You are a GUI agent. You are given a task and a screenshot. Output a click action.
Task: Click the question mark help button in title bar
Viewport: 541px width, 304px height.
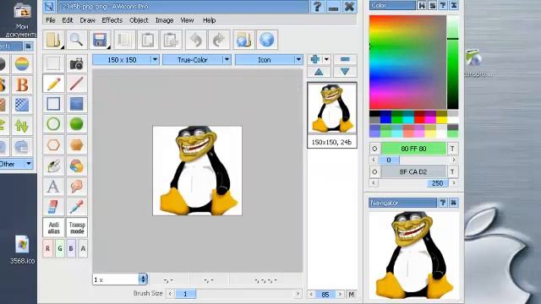coord(318,7)
